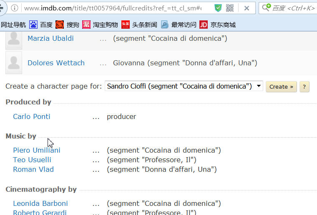Click the 淘宝购物 bookmark label
Image resolution: width=317 pixels, height=215 pixels.
(x=106, y=25)
